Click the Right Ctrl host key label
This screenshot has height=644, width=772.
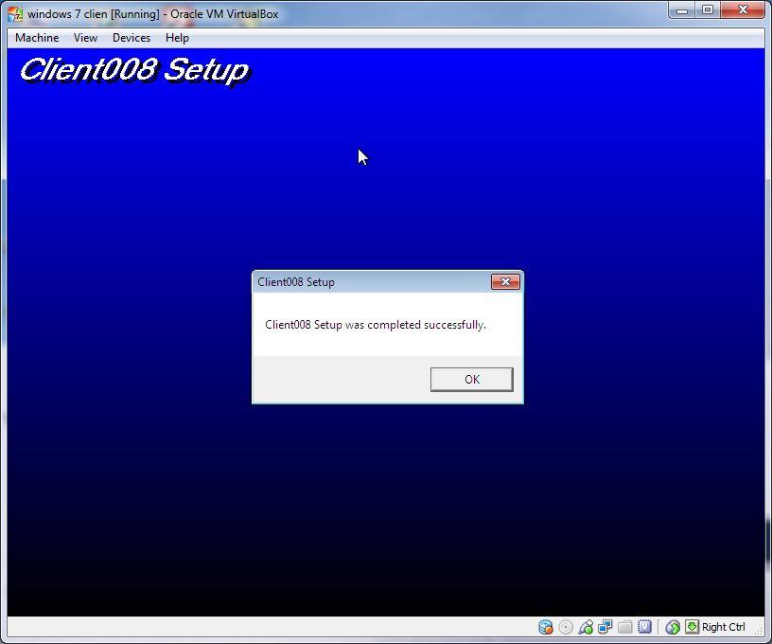(x=723, y=627)
